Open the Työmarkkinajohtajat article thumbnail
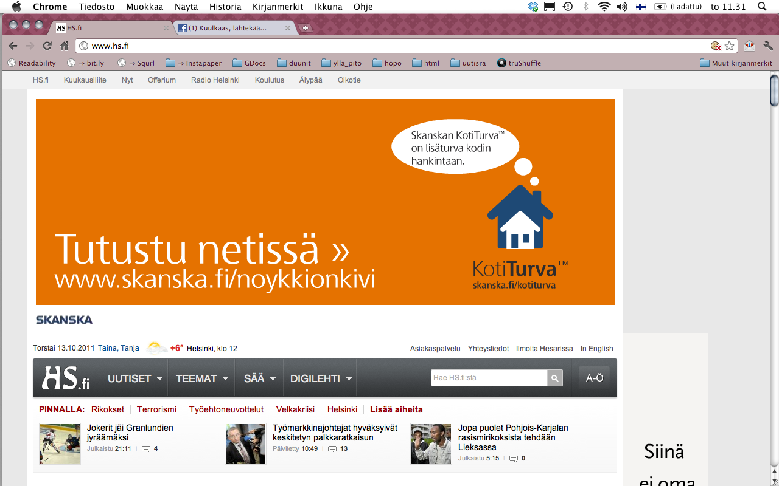Screen dimensions: 779x486 pos(245,443)
